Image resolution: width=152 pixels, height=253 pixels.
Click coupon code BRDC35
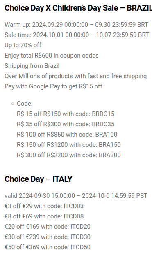click(103, 124)
